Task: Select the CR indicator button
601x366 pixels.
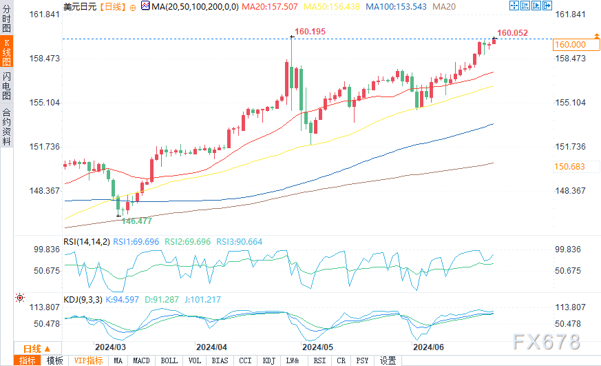Action: coord(341,360)
